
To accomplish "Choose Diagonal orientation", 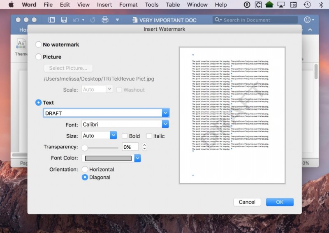I will (85, 177).
